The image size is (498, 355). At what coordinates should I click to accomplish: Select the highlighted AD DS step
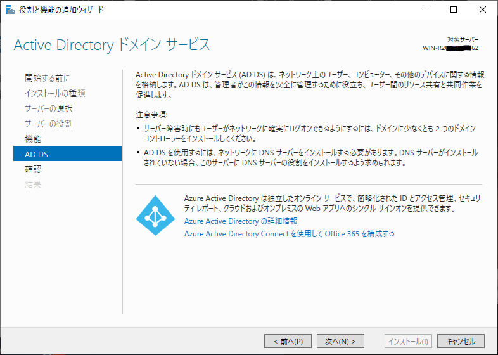click(67, 154)
